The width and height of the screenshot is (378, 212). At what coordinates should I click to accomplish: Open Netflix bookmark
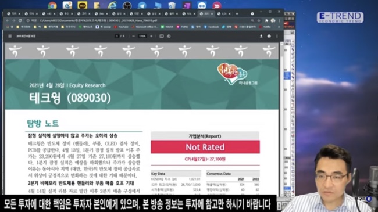click(x=265, y=27)
